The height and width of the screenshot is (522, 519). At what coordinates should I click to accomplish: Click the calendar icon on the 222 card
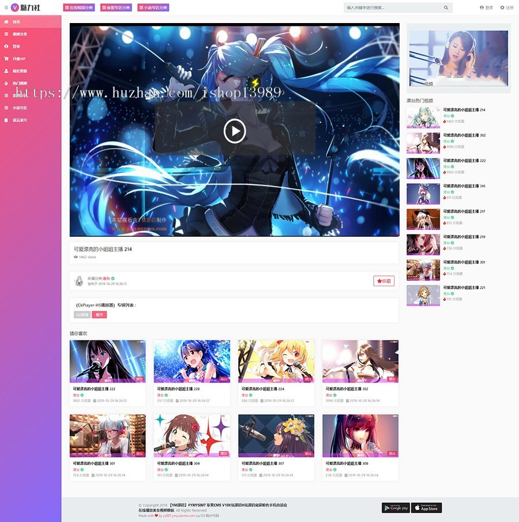pos(95,401)
